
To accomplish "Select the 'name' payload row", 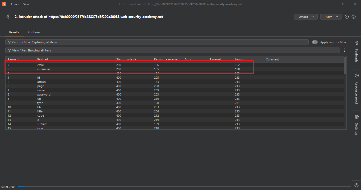I will coord(174,90).
